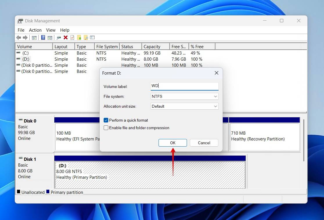Click the blue Primary partition legend swatch

coord(47,192)
